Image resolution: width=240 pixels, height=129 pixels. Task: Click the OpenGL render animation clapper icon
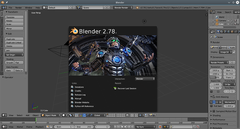click(154, 115)
